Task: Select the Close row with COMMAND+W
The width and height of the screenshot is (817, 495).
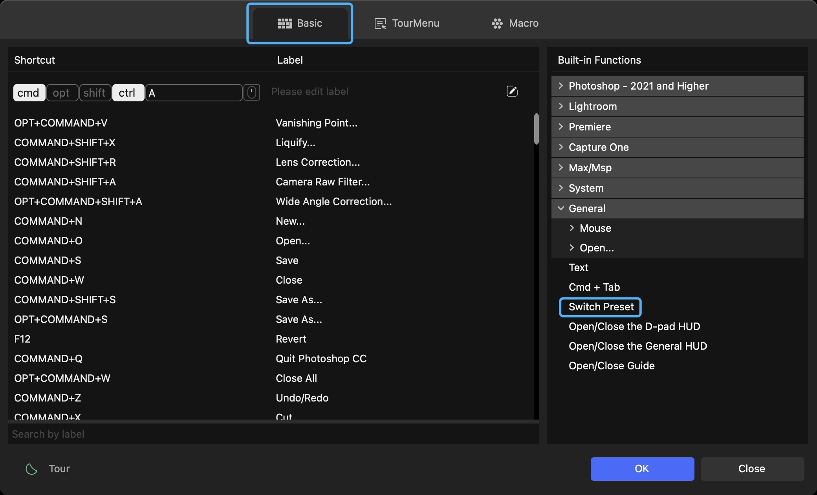Action: pos(271,280)
